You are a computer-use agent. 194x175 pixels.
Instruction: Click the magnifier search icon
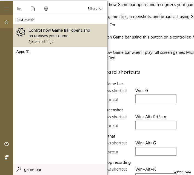coord(19,169)
